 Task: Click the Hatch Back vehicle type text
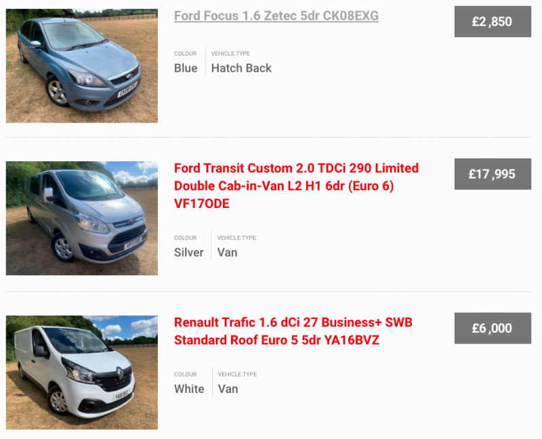pos(241,68)
